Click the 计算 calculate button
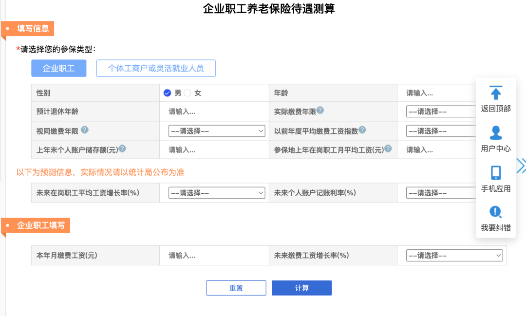Viewport: 526px width, 316px height. pyautogui.click(x=301, y=288)
